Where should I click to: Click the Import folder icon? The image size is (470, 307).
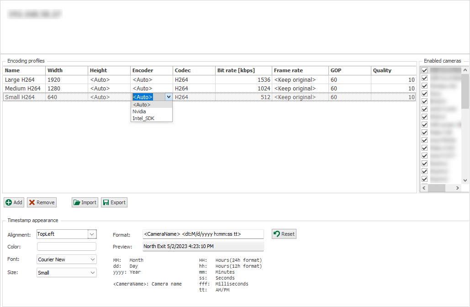pos(77,202)
